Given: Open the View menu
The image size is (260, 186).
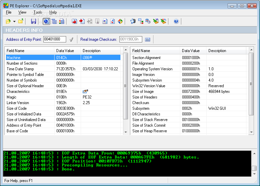Looking at the screenshot, I should pyautogui.click(x=22, y=12).
